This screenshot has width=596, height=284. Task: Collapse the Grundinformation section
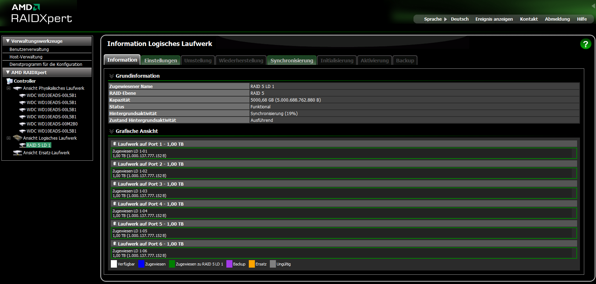pyautogui.click(x=112, y=76)
